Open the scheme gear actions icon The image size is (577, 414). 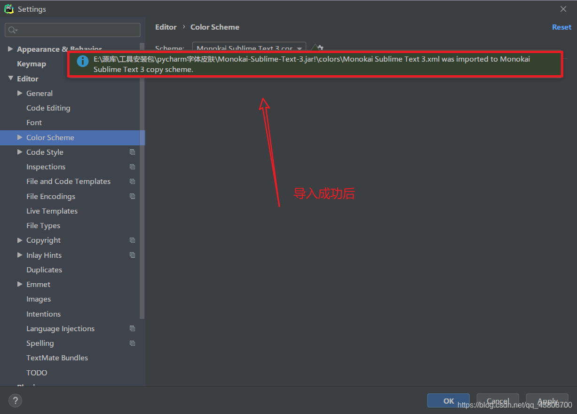coord(320,48)
